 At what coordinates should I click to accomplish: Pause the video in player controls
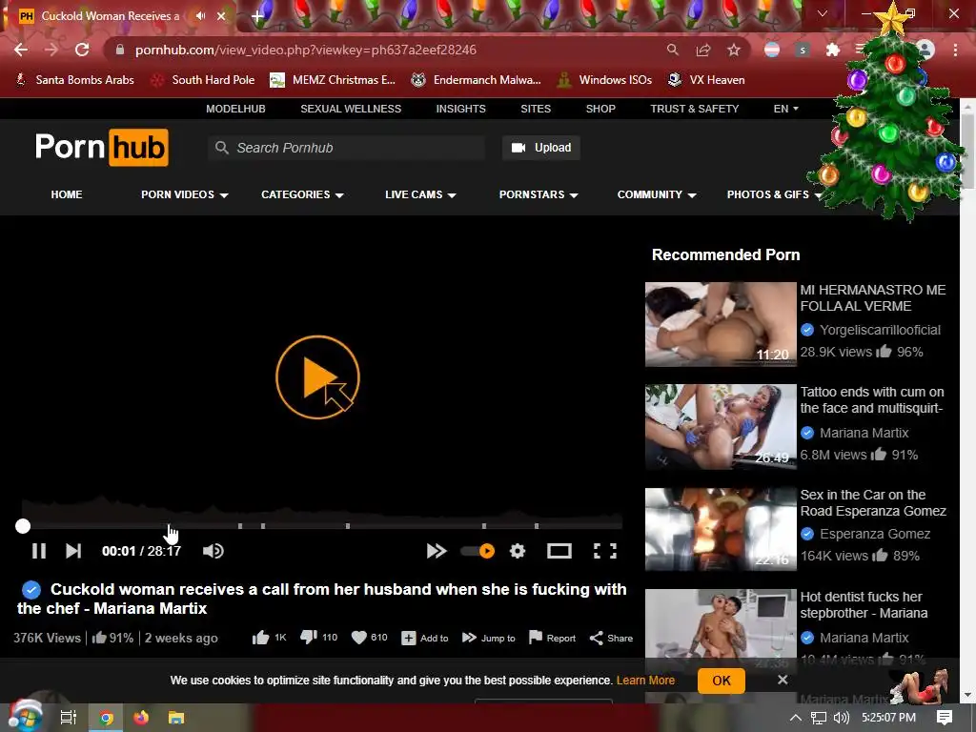[38, 551]
